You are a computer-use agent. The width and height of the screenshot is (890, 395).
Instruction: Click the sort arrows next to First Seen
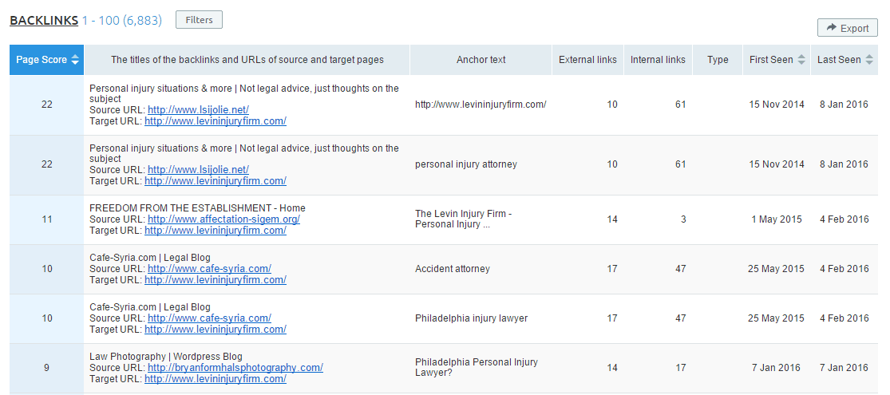801,60
